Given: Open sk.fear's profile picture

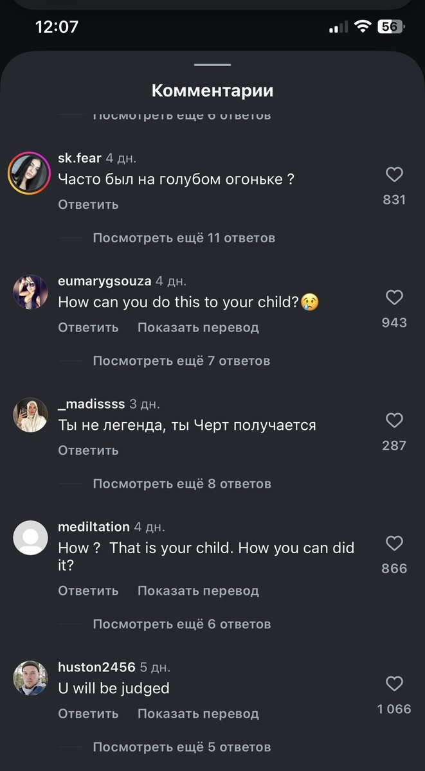Looking at the screenshot, I should (30, 173).
